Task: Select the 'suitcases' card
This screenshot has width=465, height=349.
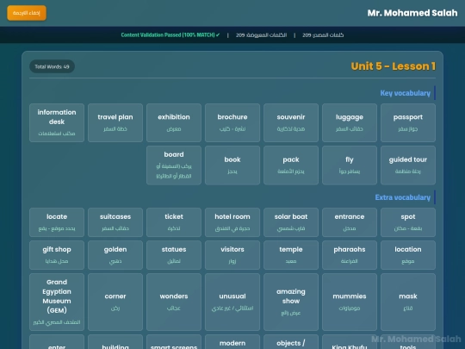Action: coord(115,222)
